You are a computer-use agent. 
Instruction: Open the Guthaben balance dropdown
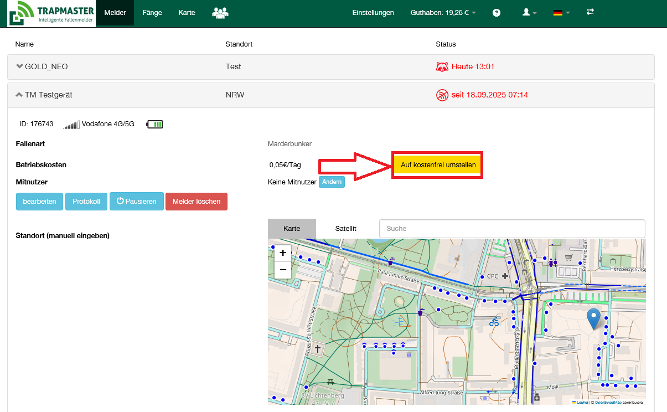pos(443,13)
